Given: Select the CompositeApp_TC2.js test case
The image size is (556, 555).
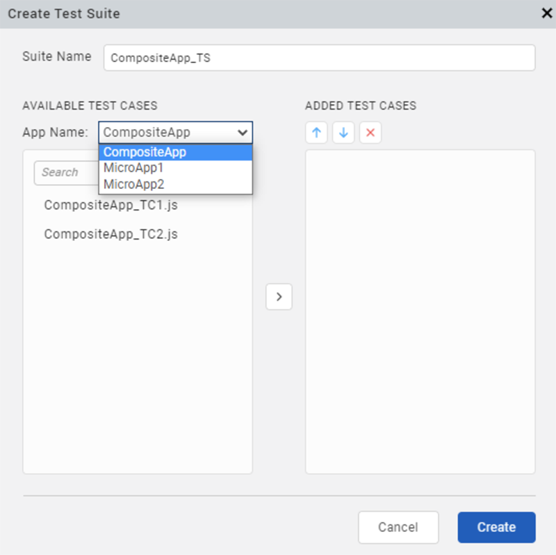Looking at the screenshot, I should (x=111, y=234).
